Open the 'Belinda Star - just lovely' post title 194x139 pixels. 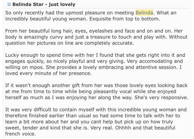coord(44,5)
